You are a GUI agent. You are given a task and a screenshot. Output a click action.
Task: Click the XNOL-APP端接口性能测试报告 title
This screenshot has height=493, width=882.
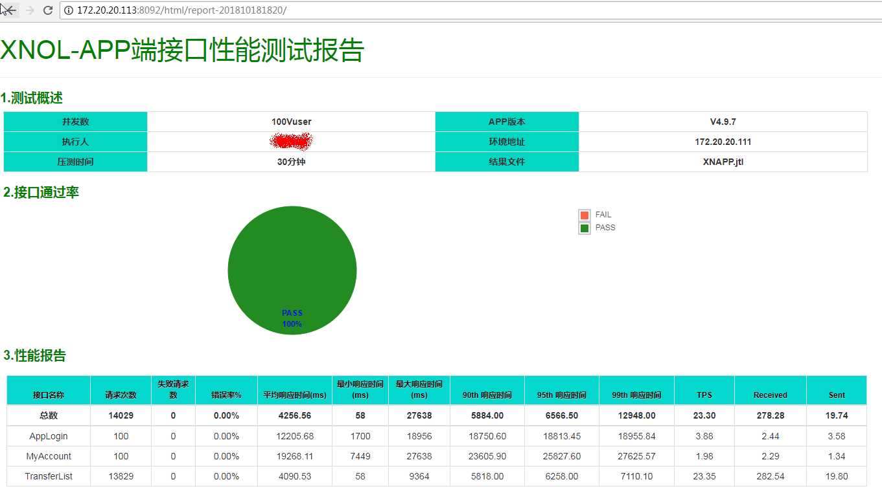coord(182,50)
